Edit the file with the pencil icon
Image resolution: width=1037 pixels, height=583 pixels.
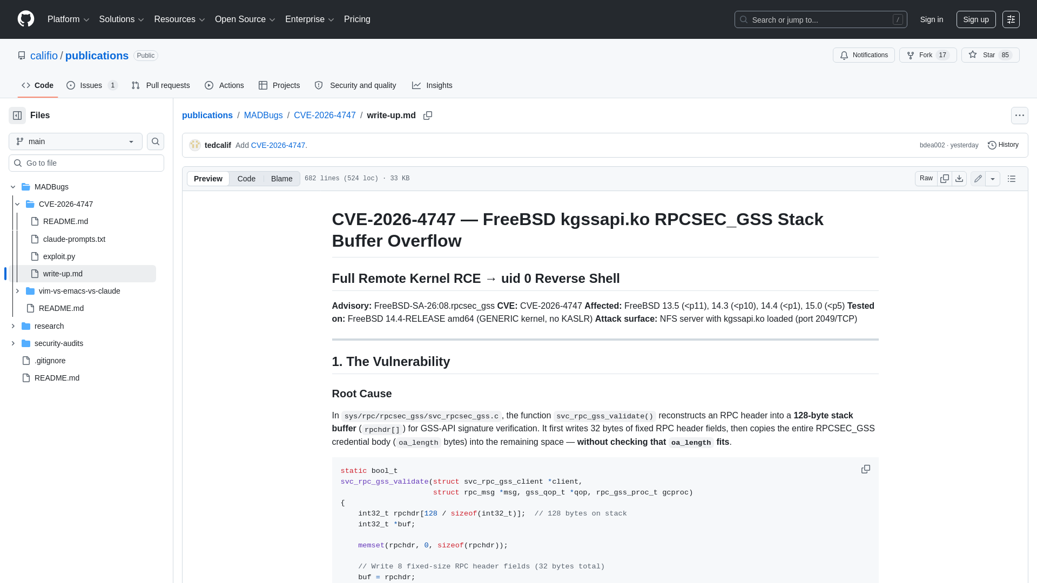(978, 178)
